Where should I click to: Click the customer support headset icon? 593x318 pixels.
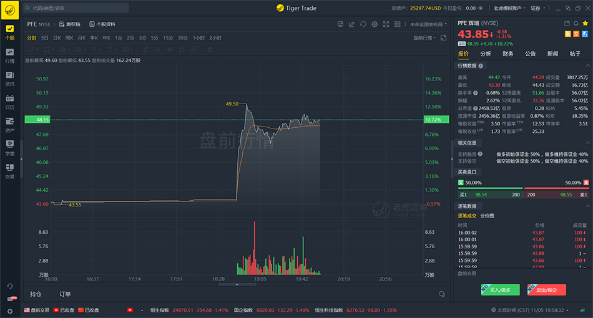point(10,286)
